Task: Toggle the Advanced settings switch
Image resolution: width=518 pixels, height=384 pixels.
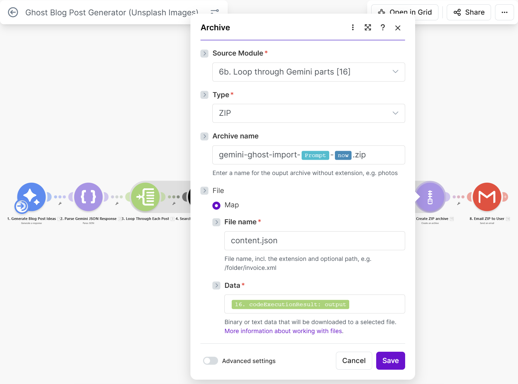Action: point(210,361)
